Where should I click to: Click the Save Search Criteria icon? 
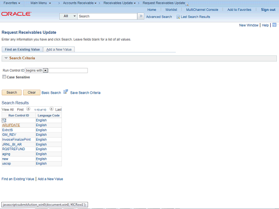(x=65, y=92)
